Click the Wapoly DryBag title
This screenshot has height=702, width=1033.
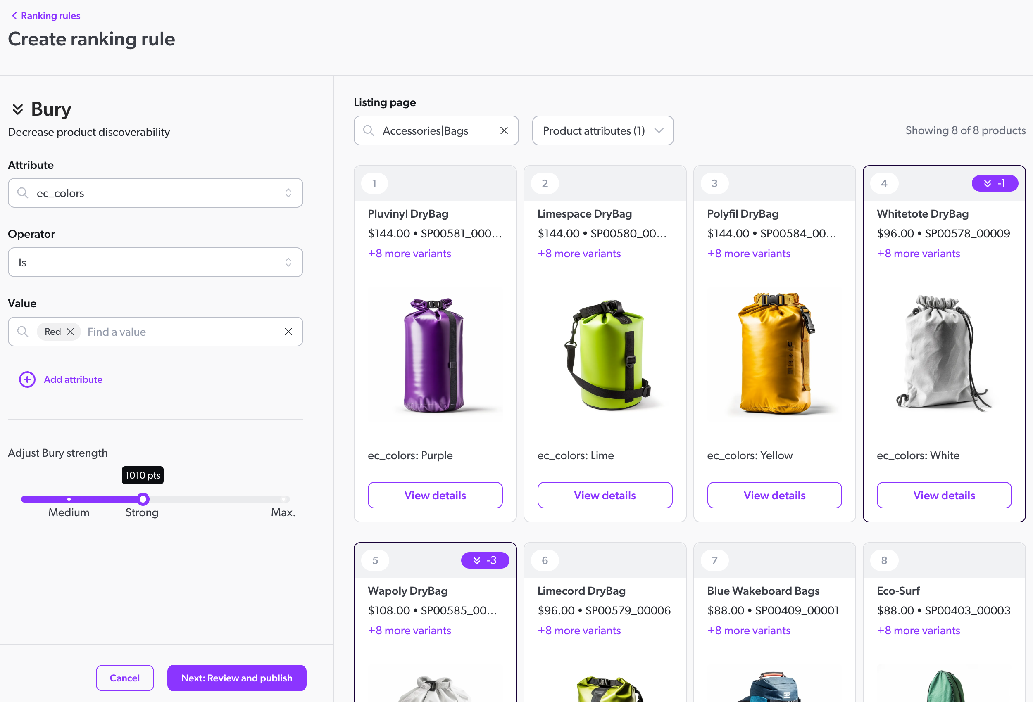[407, 591]
